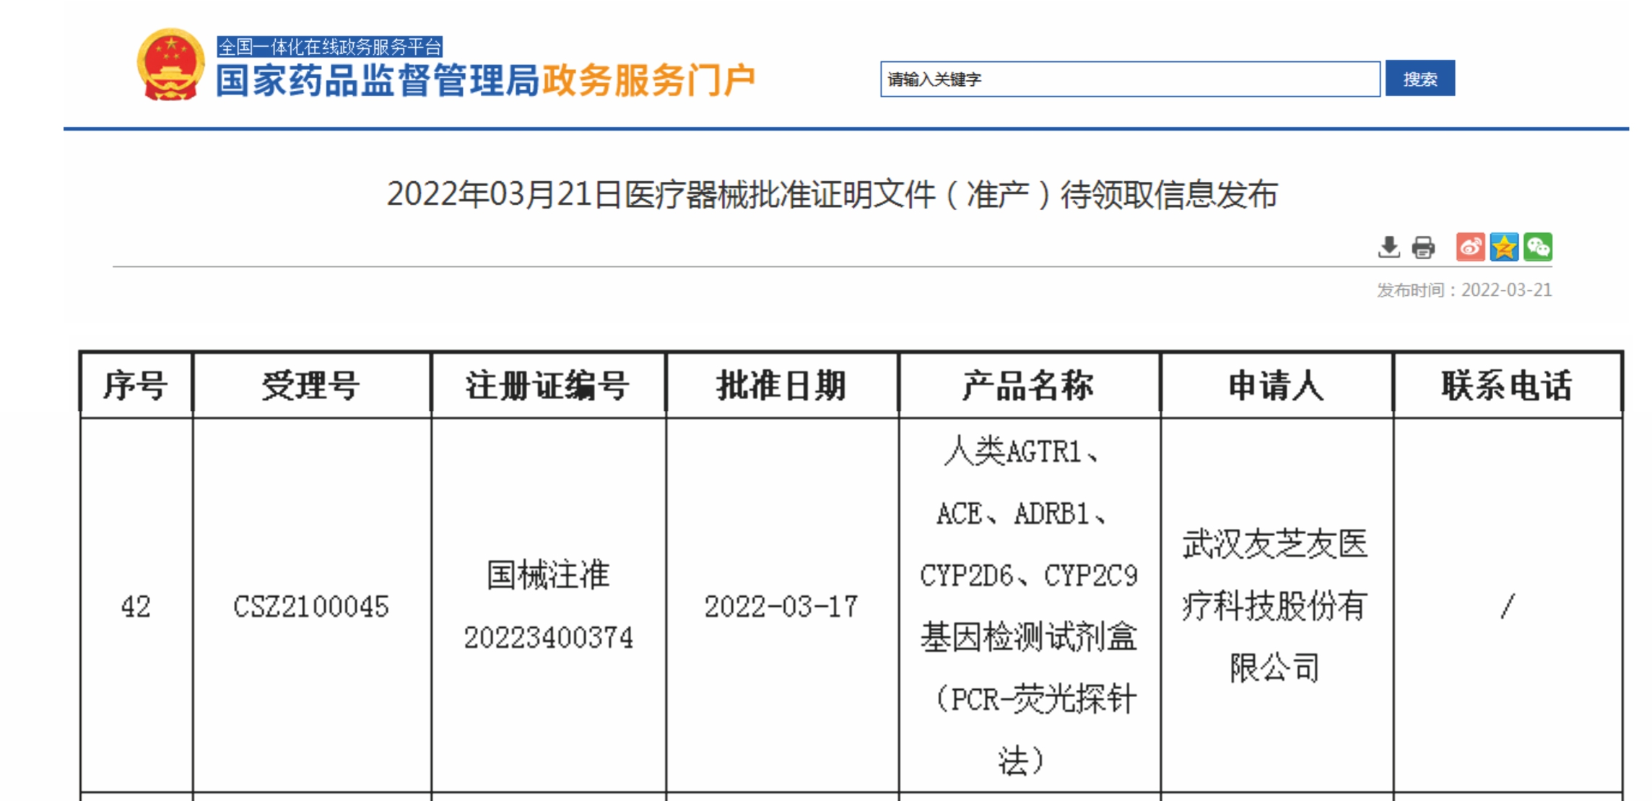1652x801 pixels.
Task: Select serial number cell 42
Action: click(136, 606)
